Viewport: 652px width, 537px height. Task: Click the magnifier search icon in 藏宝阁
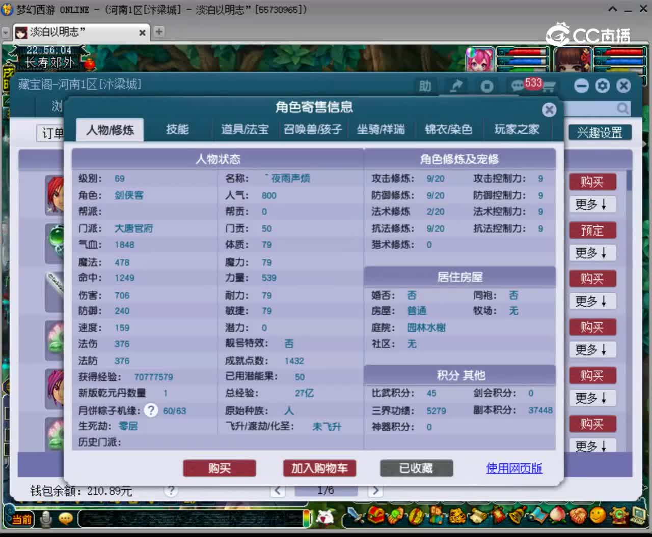coord(623,108)
